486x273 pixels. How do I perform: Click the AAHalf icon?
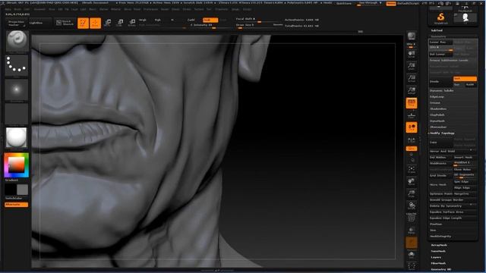412,91
